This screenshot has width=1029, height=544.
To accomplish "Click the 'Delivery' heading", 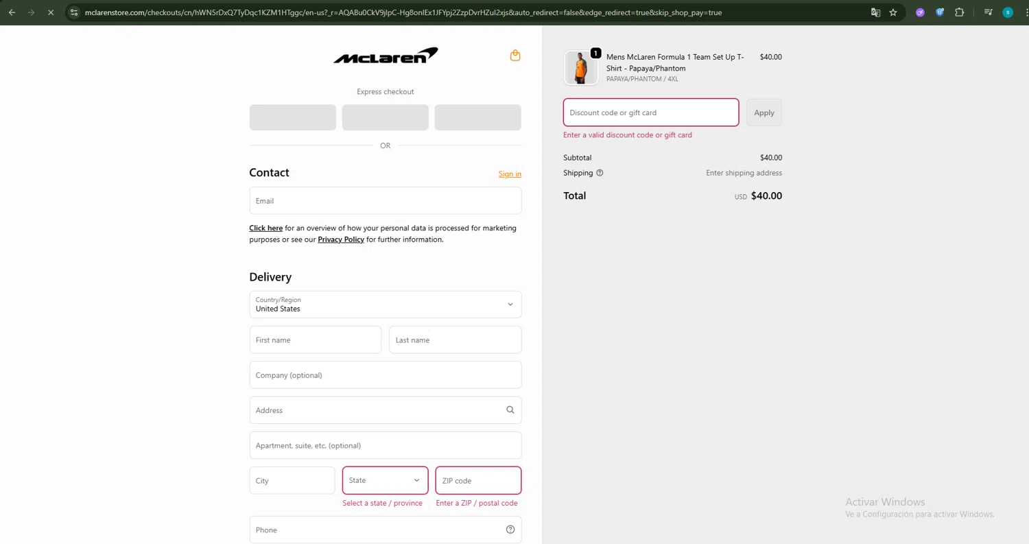I will (x=270, y=277).
